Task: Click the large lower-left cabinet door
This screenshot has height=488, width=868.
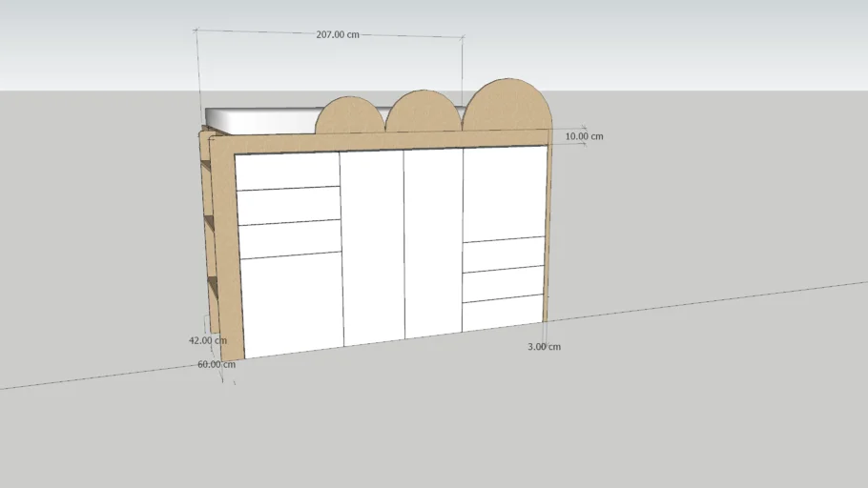Action: pyautogui.click(x=292, y=303)
